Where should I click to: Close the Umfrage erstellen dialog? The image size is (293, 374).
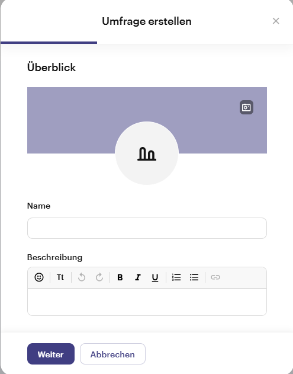pos(276,21)
